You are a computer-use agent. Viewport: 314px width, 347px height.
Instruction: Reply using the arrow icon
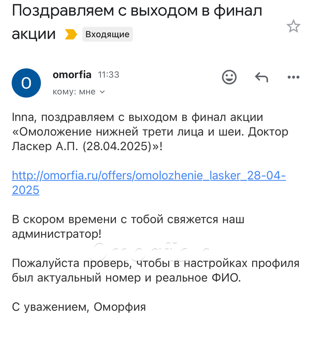point(262,77)
